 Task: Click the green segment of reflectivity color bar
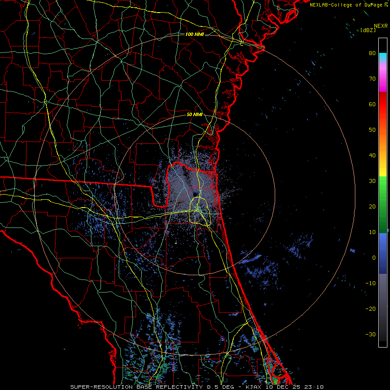pyautogui.click(x=383, y=205)
